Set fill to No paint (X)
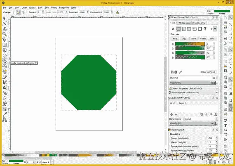This screenshot has height=166, width=235. point(173,29)
